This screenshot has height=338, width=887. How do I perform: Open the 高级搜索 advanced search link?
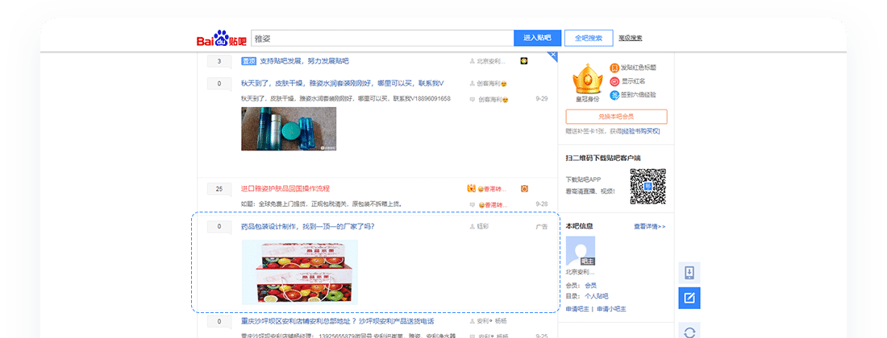(x=630, y=38)
